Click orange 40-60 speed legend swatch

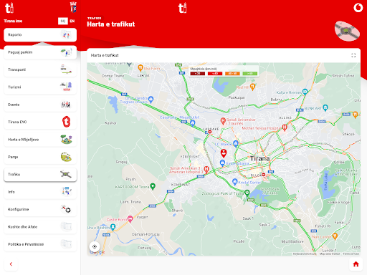[232, 74]
